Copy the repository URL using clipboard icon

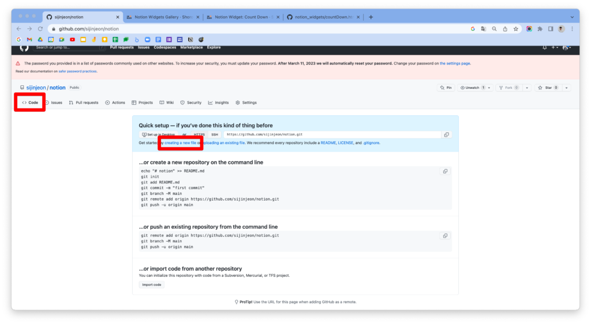coord(446,134)
